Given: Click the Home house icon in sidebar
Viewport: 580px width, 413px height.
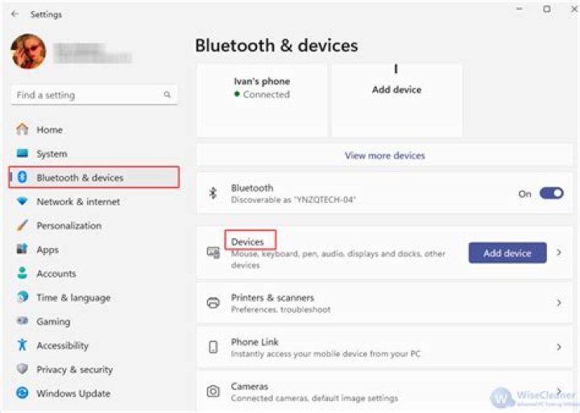Looking at the screenshot, I should [x=23, y=130].
